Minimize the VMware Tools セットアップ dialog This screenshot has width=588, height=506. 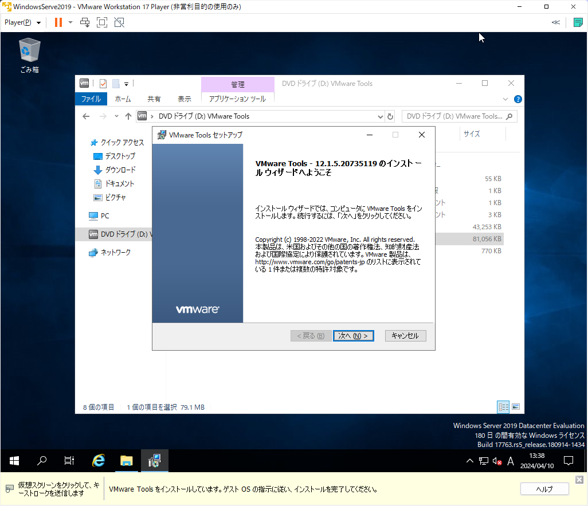370,135
